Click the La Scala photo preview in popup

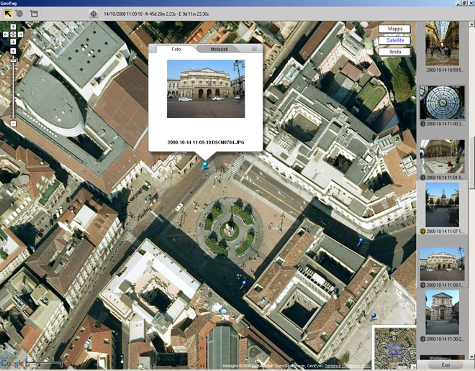206,88
